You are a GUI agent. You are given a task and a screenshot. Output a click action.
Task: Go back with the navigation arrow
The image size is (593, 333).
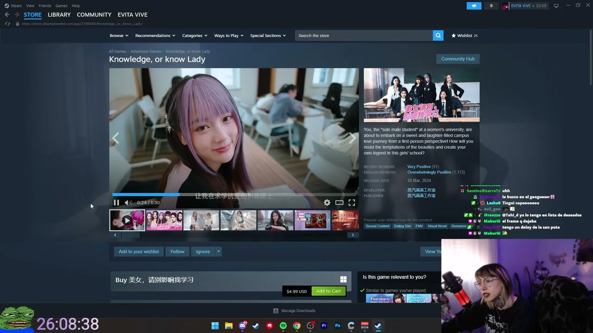click(x=7, y=15)
